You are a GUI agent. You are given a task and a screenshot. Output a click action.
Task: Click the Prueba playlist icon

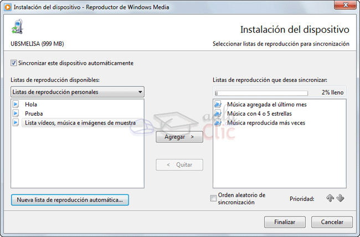[x=16, y=114]
